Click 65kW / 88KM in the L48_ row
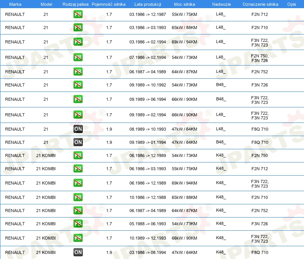Screen dimensions: 304x259 (x=184, y=28)
